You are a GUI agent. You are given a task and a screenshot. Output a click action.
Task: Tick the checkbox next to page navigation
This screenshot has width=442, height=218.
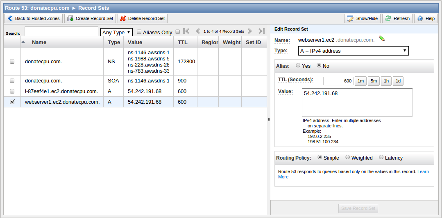coord(178,32)
